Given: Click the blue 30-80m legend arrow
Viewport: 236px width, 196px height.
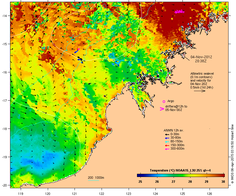Looking at the screenshot, I should coord(167,138).
